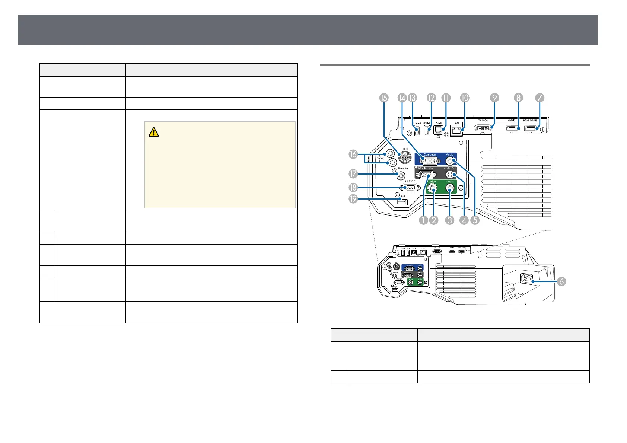Click the 'HDMI1/MHL' label text

(530, 121)
